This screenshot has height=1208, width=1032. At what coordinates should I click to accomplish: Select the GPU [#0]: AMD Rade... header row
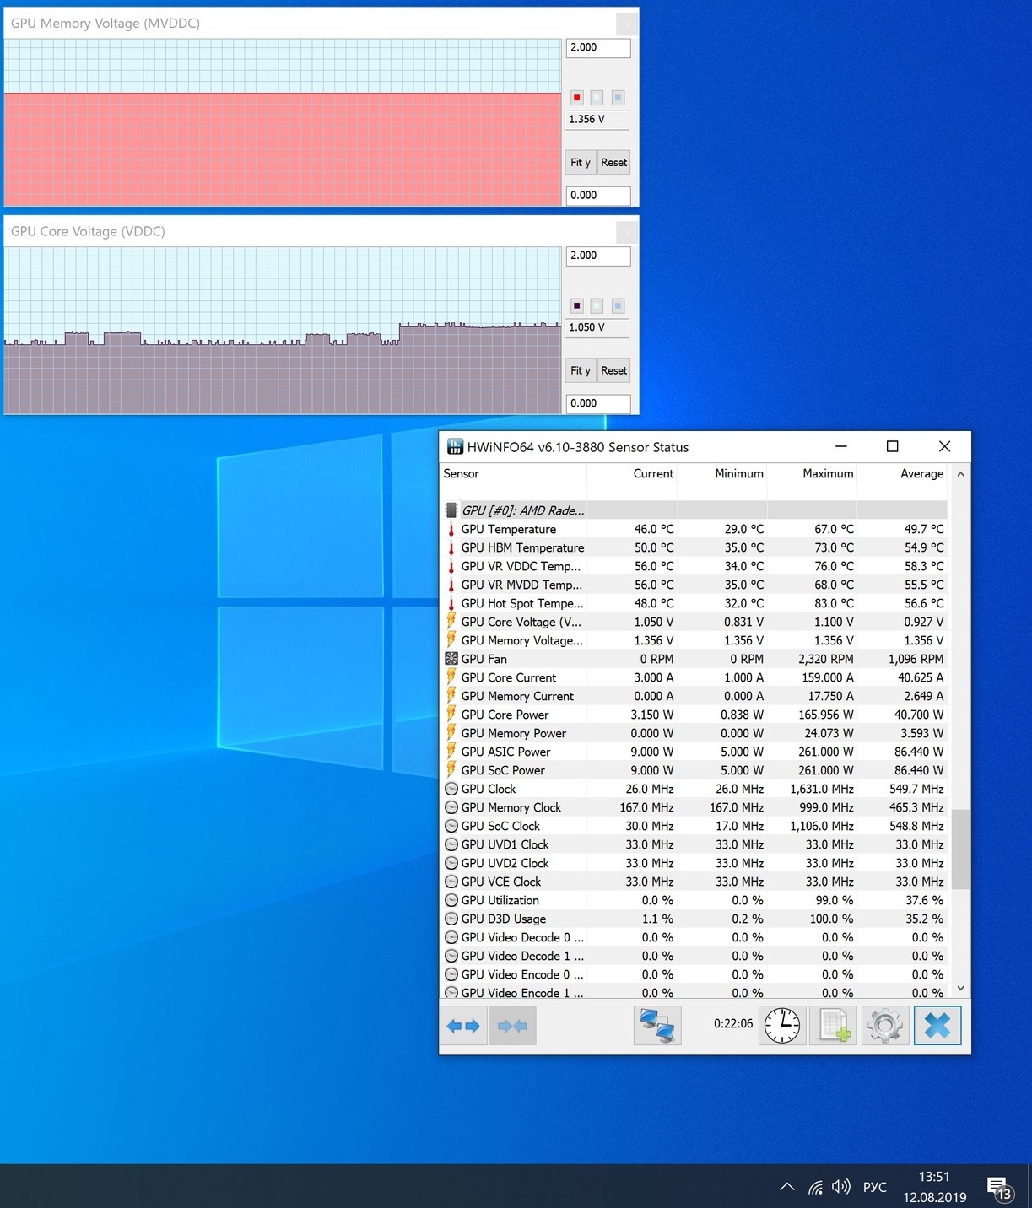[694, 510]
